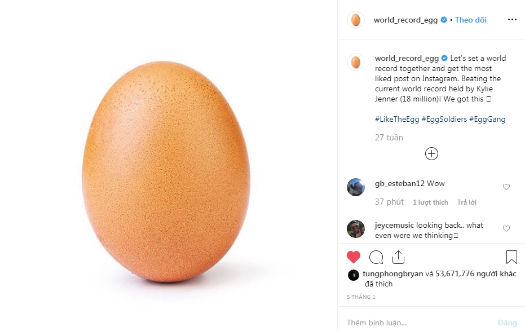Load more comments with plus circle
Screen dimensions: 525x331
pyautogui.click(x=431, y=153)
